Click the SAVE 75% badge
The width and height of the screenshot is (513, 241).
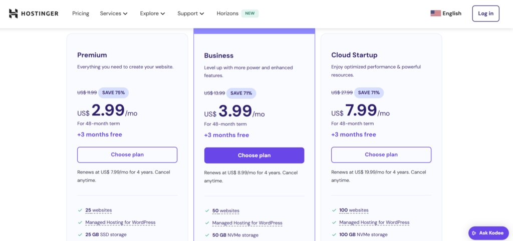(113, 92)
